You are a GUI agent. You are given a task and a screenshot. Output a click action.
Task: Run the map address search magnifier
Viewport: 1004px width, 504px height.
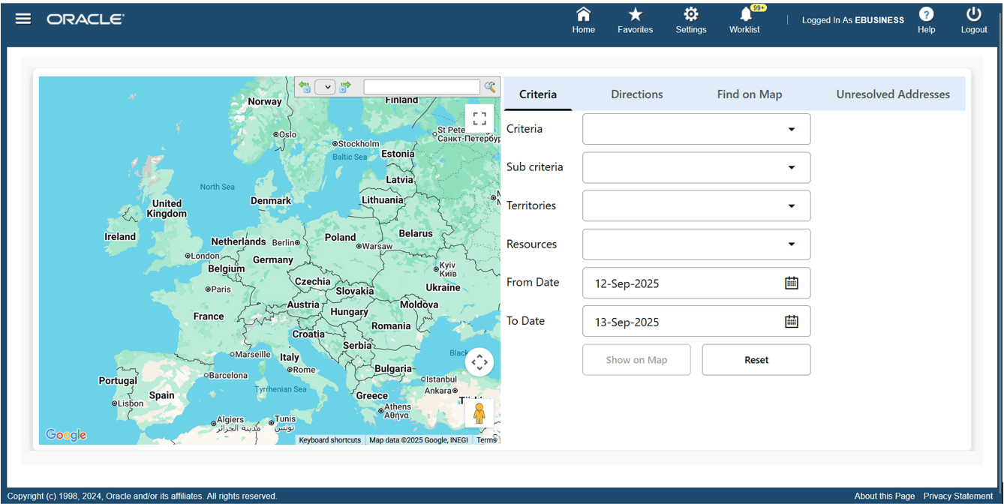[x=490, y=87]
